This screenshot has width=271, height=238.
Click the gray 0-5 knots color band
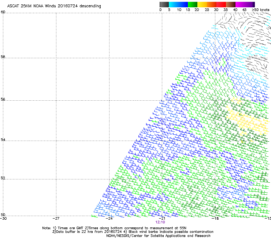coord(164,4)
